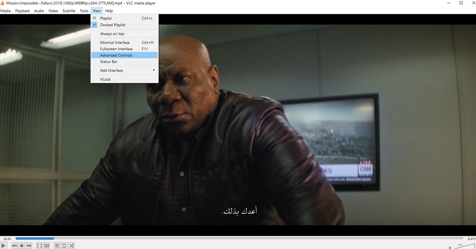Open the Playback menu
The height and width of the screenshot is (249, 476).
click(x=23, y=11)
